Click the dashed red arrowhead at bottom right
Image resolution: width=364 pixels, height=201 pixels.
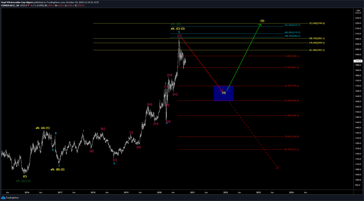pos(277,167)
